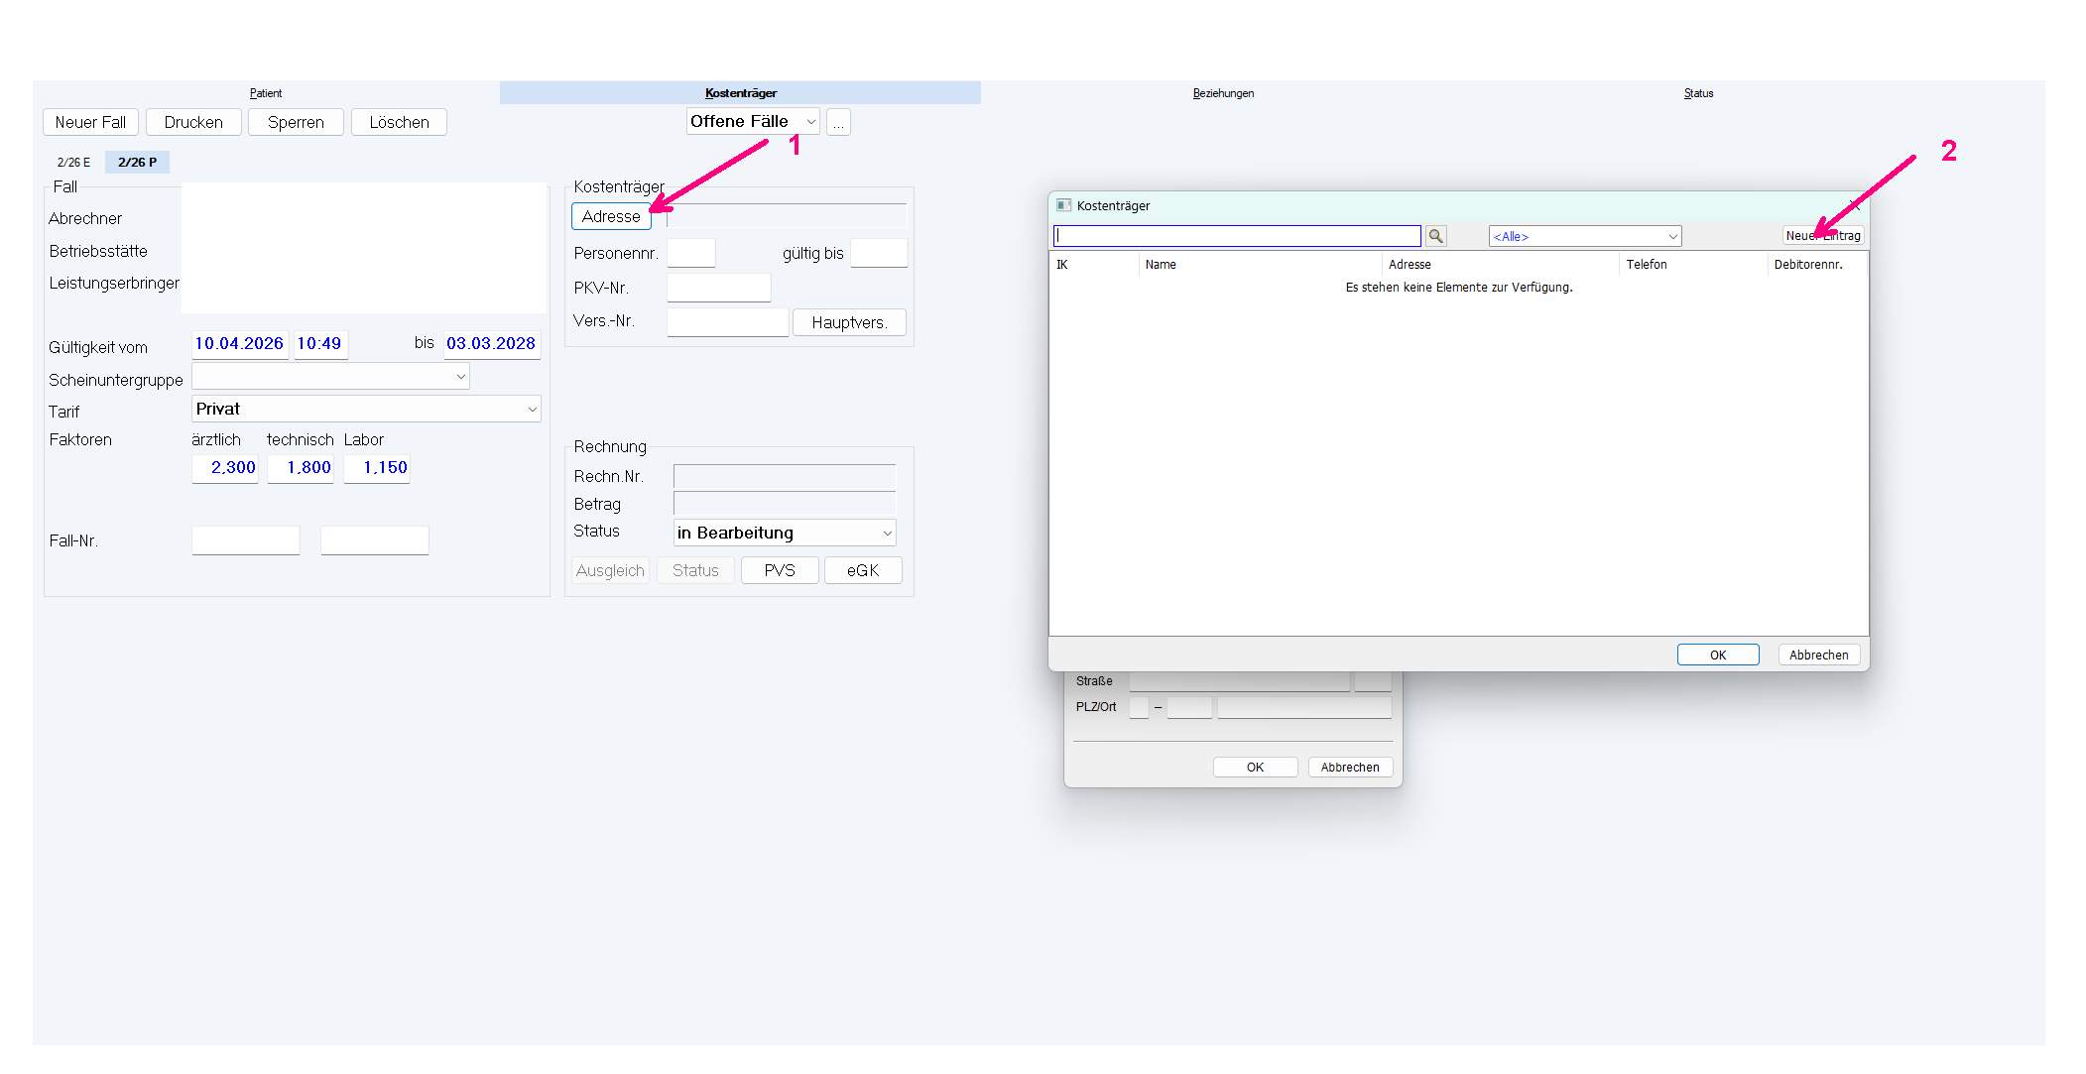This screenshot has height=1074, width=2086.
Task: Open the Scheinuntergruppe dropdown
Action: tap(330, 377)
